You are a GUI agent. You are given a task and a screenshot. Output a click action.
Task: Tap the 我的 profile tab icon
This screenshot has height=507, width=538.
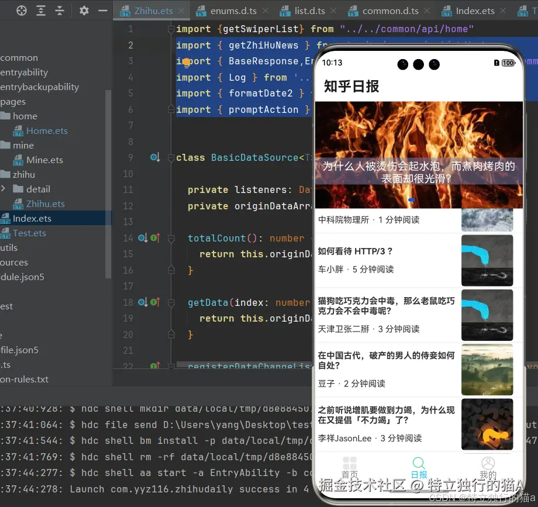click(488, 463)
